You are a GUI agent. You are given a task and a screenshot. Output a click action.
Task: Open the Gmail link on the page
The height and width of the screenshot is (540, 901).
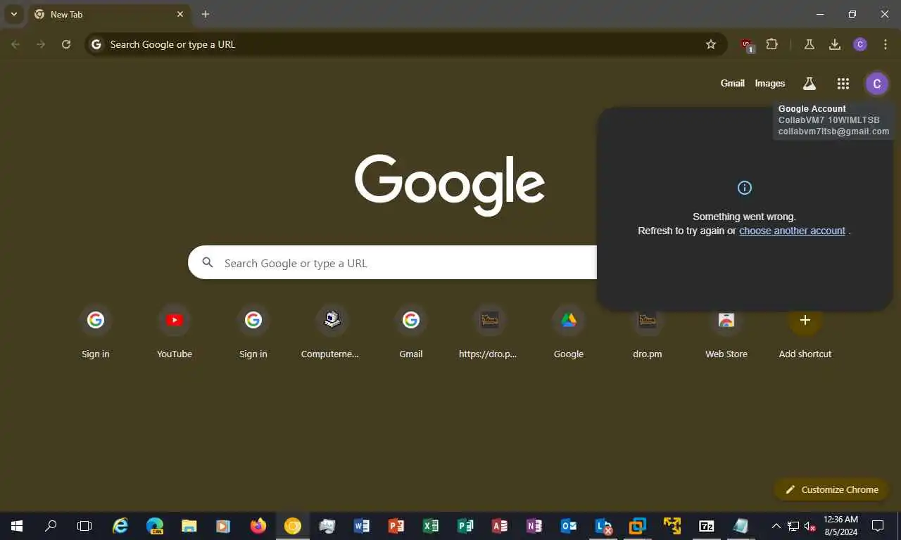point(732,83)
